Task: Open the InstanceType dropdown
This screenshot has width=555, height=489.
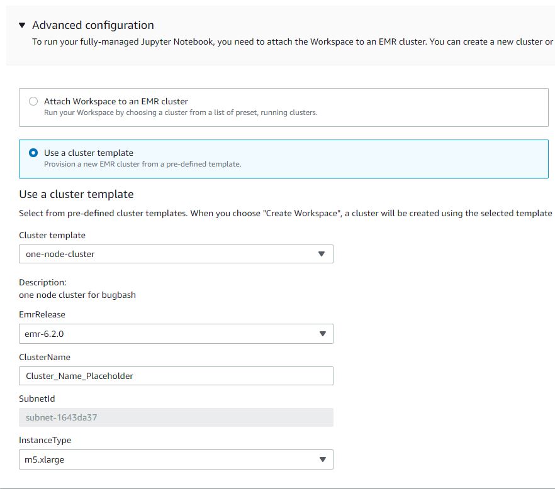Action: pyautogui.click(x=176, y=459)
